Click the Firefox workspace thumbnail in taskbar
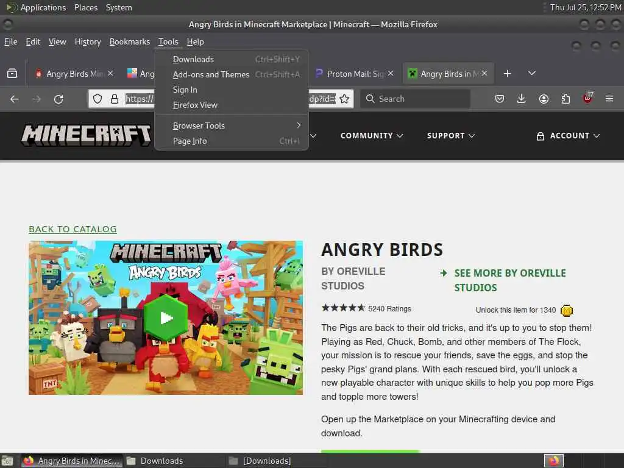624x468 pixels. click(553, 461)
